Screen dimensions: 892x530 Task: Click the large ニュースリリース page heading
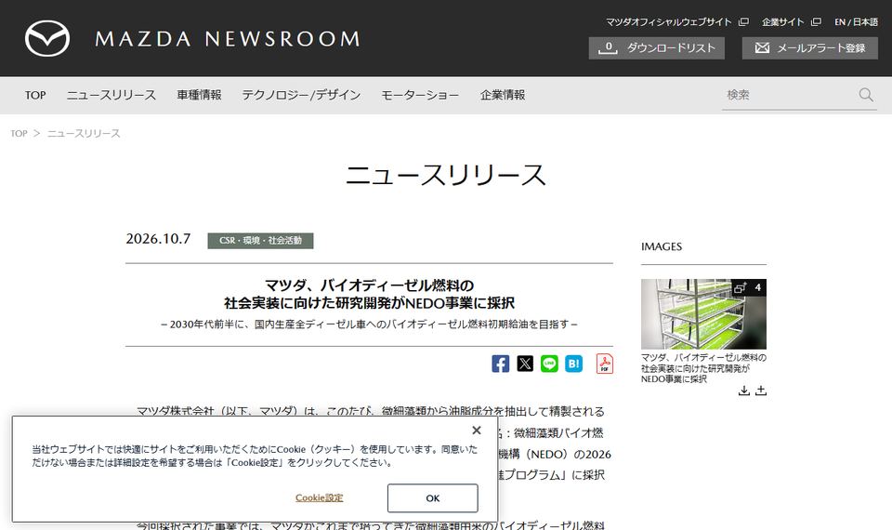446,174
